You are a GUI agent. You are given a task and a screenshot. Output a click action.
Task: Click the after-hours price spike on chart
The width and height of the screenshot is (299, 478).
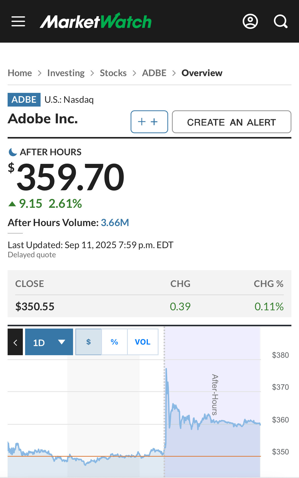(166, 370)
